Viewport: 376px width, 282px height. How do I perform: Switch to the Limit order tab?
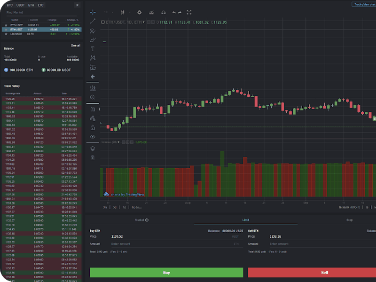[245, 220]
